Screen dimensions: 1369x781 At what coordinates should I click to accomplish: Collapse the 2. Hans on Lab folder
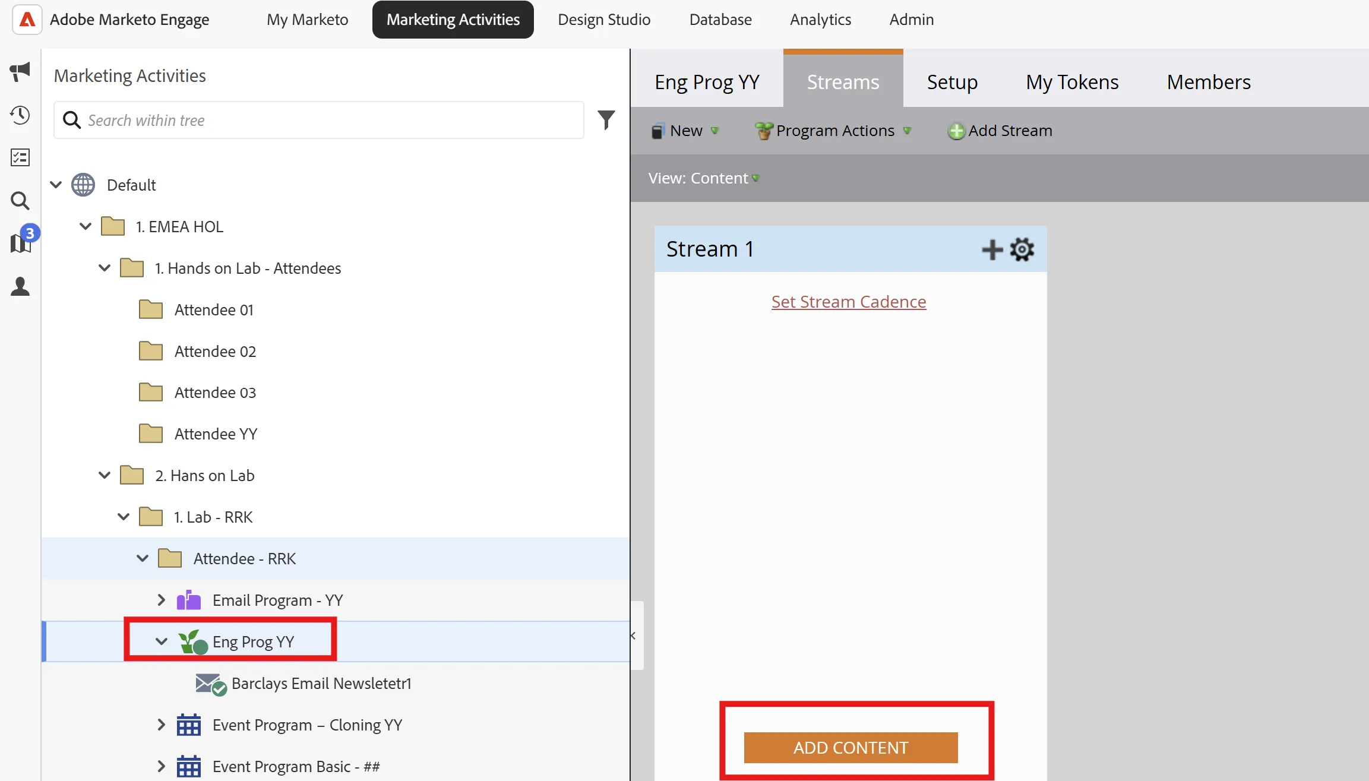105,475
